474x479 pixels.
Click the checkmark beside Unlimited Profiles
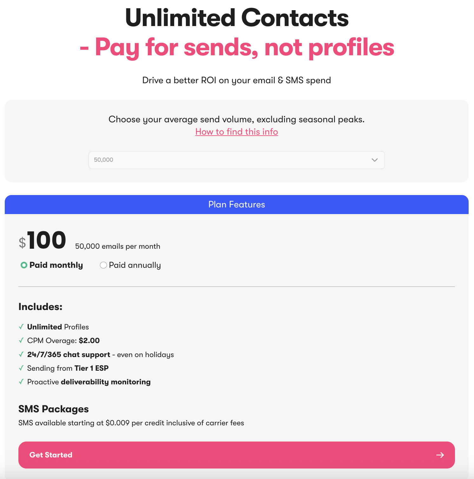point(22,327)
